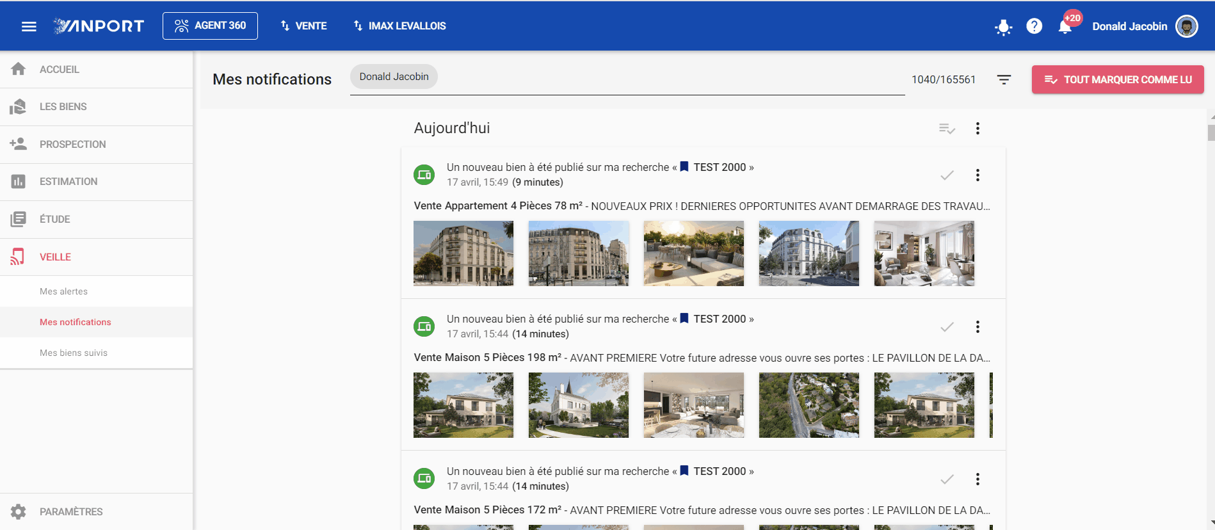Screen dimensions: 1215x530
Task: Click the "17 avril, 15:49" timestamp
Action: tap(478, 182)
